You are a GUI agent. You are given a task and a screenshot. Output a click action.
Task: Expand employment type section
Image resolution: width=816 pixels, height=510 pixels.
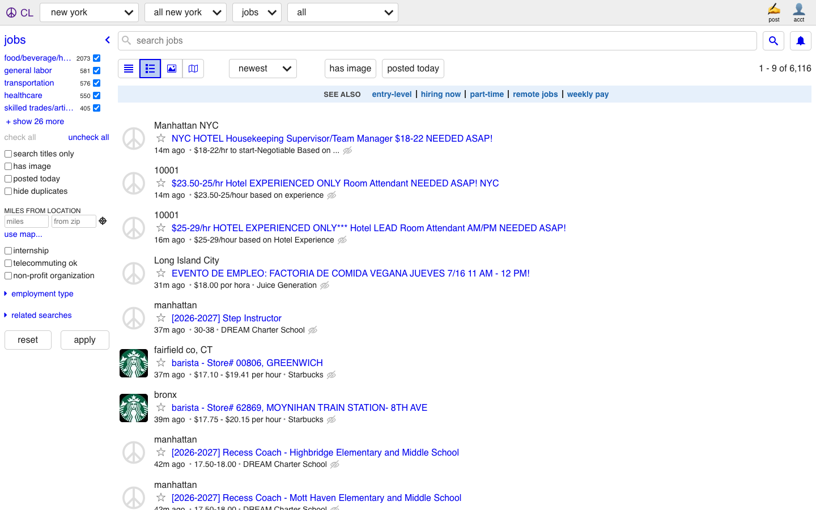(39, 294)
